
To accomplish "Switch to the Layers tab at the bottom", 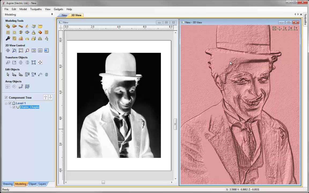I will tap(42, 184).
